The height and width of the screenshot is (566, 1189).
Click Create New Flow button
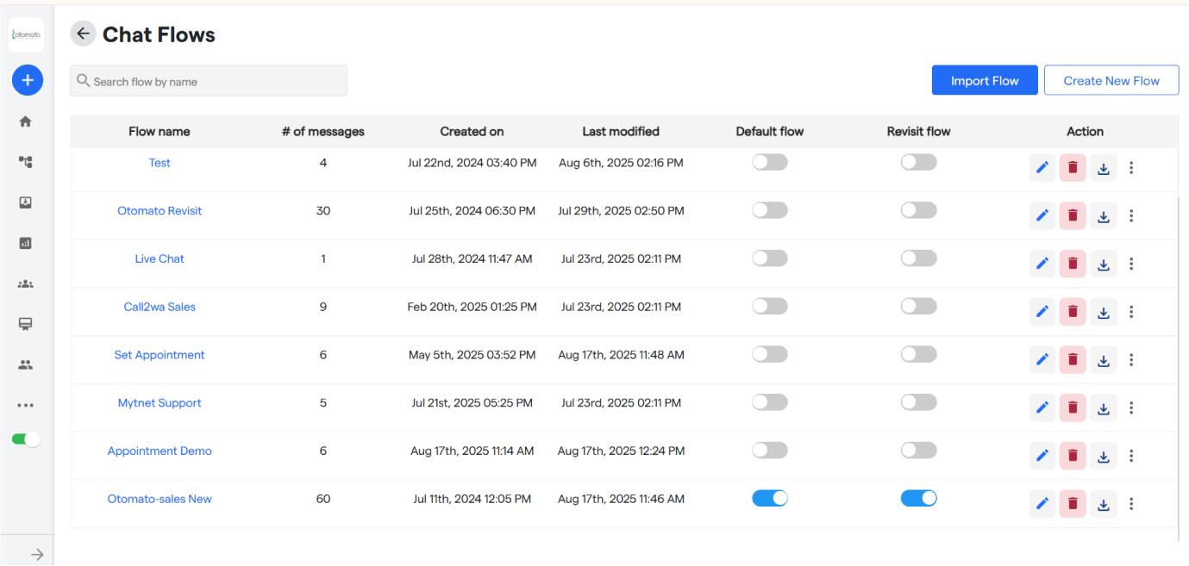click(x=1111, y=81)
